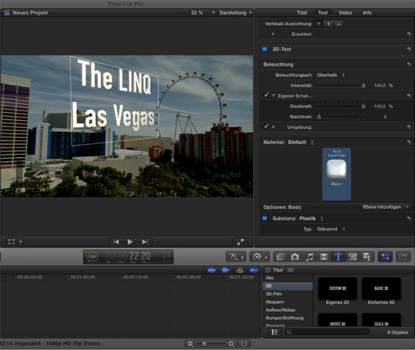The height and width of the screenshot is (350, 415).
Task: Hide the titles browser sidebar
Action: click(275, 332)
